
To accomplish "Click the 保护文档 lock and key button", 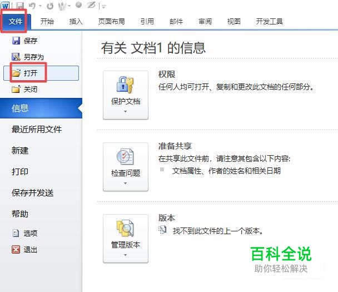I will tap(126, 95).
